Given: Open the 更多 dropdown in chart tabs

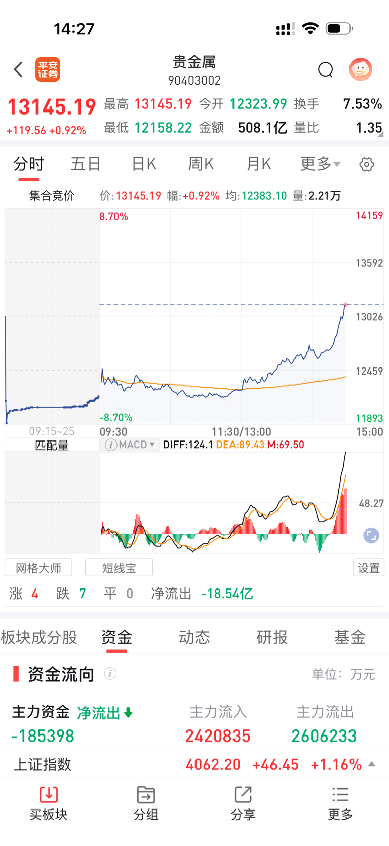Looking at the screenshot, I should point(321,164).
